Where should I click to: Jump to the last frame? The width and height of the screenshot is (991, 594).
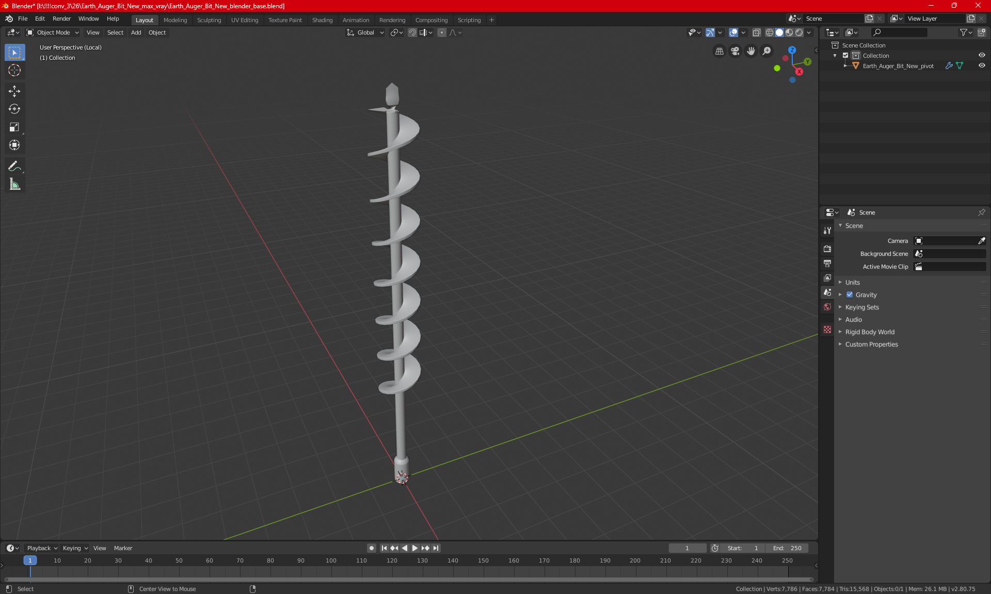436,548
